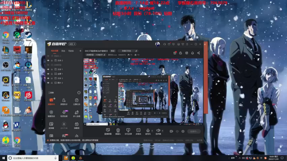
Task: Click the stream preview canvas
Action: point(143,92)
